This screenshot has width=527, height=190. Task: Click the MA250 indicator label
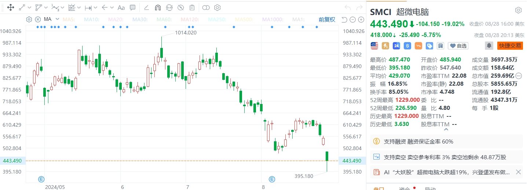217,19
